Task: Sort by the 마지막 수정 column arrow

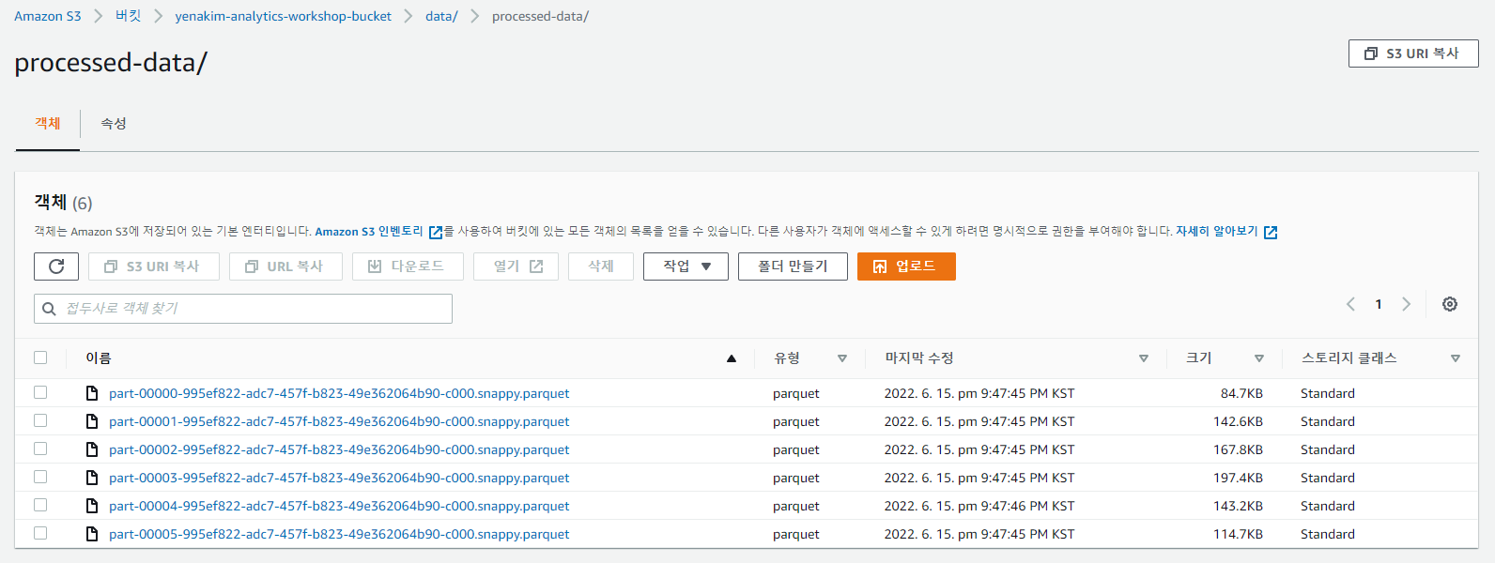Action: 1144,358
